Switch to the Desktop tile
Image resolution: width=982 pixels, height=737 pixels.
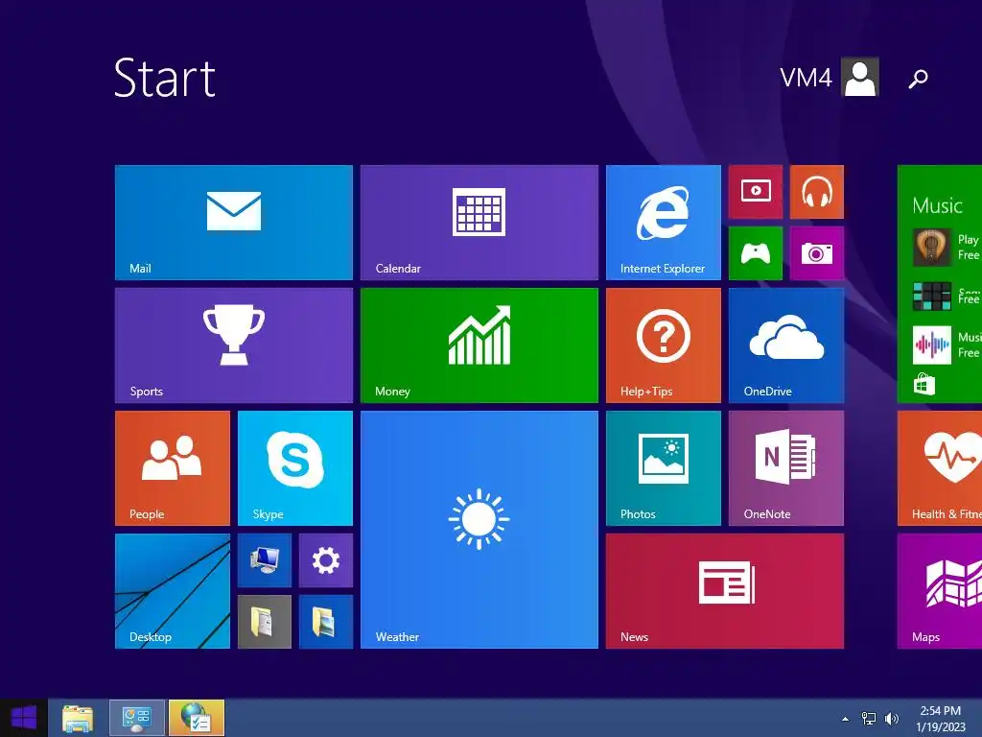coord(173,591)
